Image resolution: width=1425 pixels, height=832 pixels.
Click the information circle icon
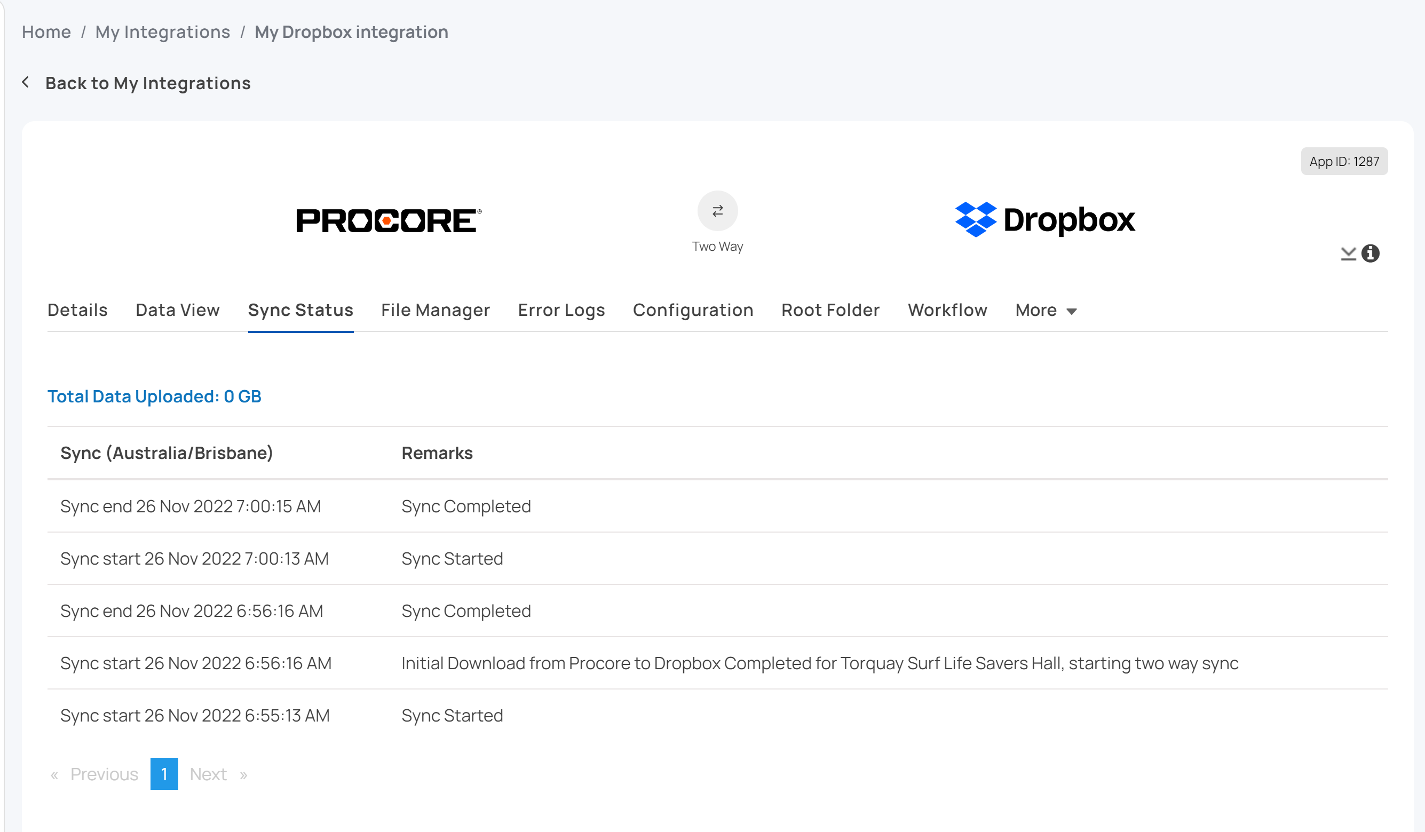[1370, 253]
